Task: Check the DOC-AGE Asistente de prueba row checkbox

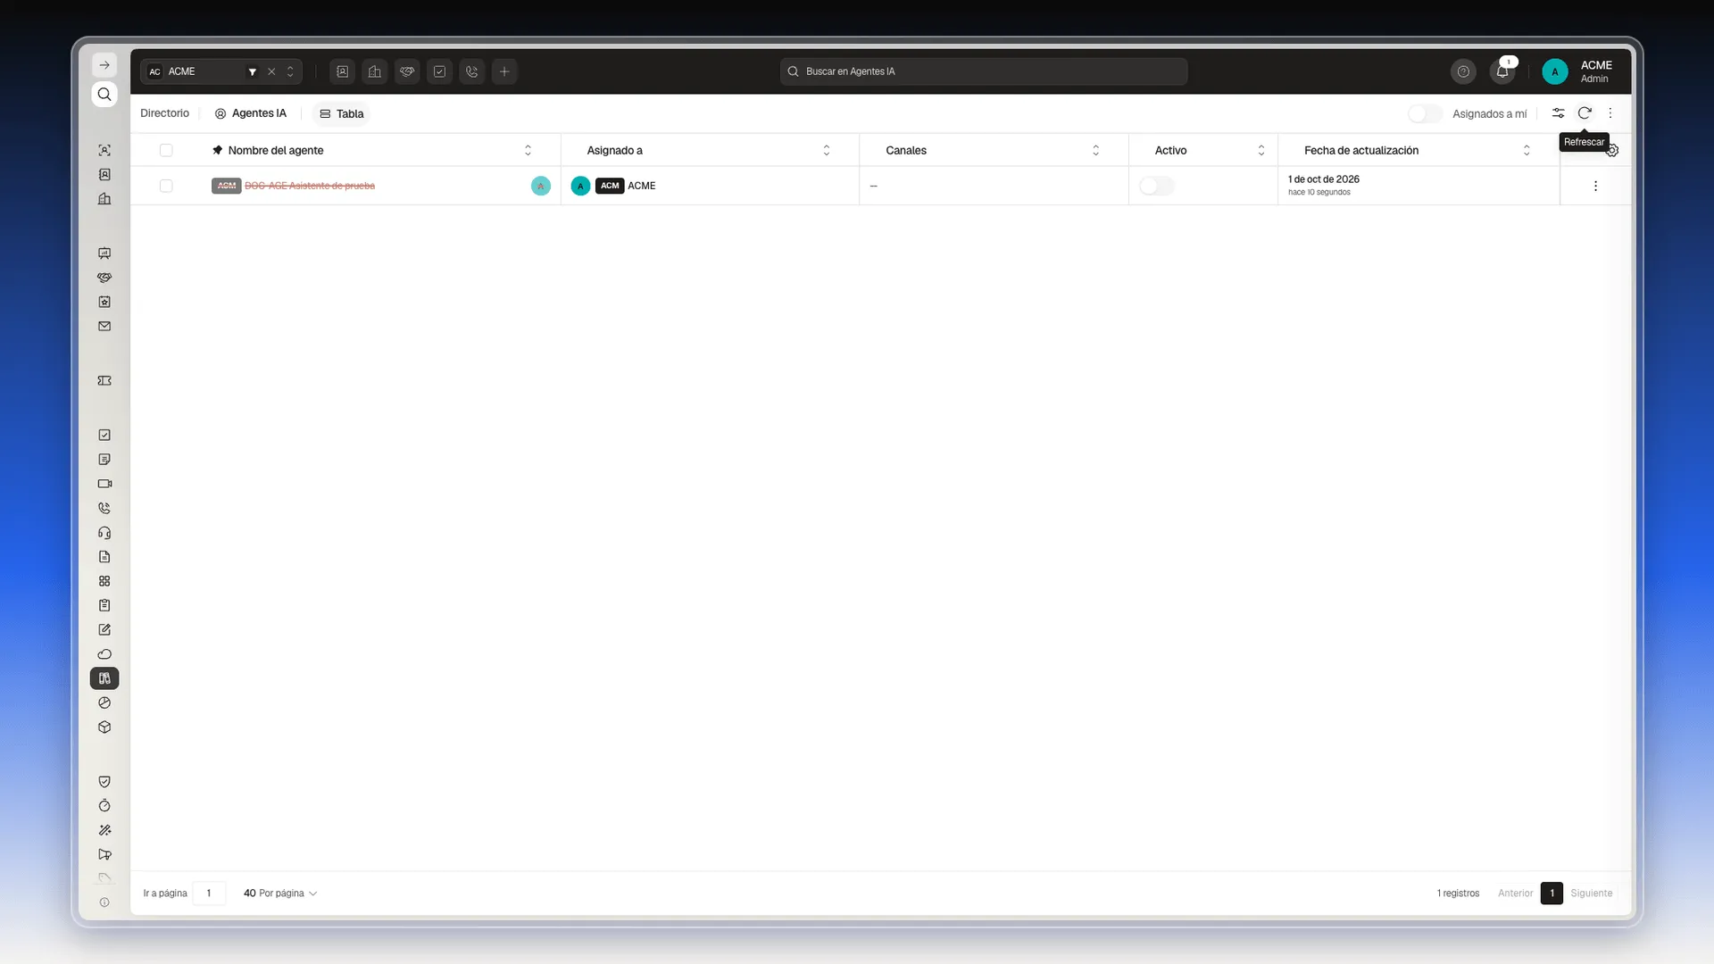Action: [x=166, y=186]
